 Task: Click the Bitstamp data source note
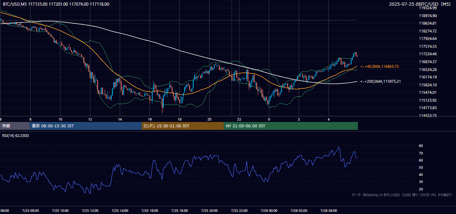click(x=402, y=195)
